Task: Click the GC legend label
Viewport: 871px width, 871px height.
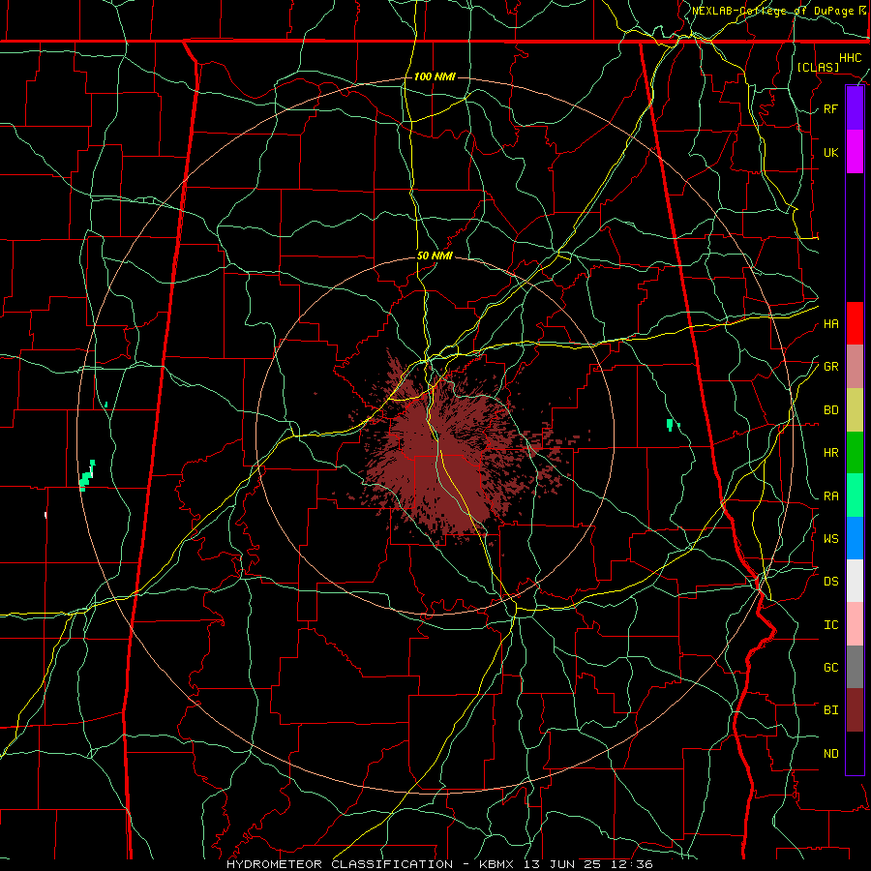Action: click(830, 667)
